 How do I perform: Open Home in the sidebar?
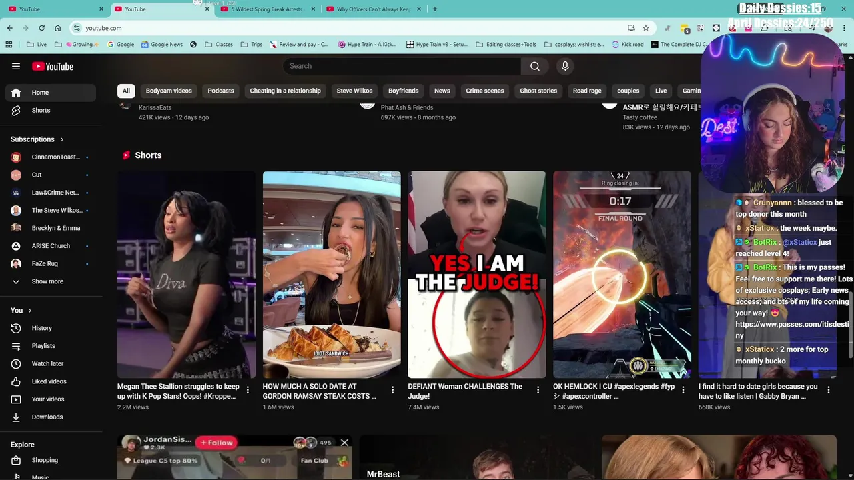[51, 93]
